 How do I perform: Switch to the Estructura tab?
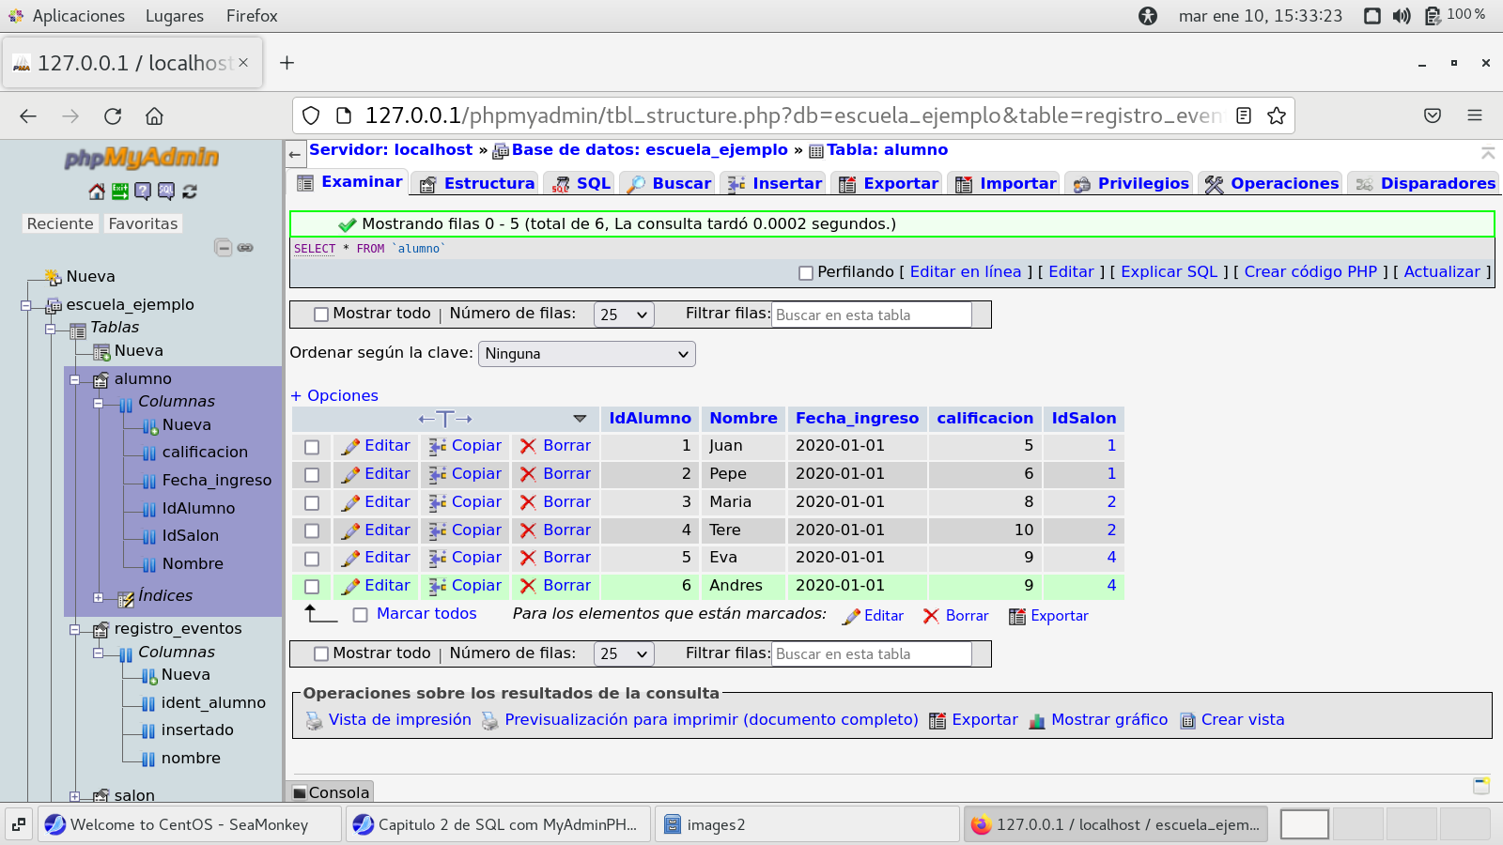coord(477,184)
